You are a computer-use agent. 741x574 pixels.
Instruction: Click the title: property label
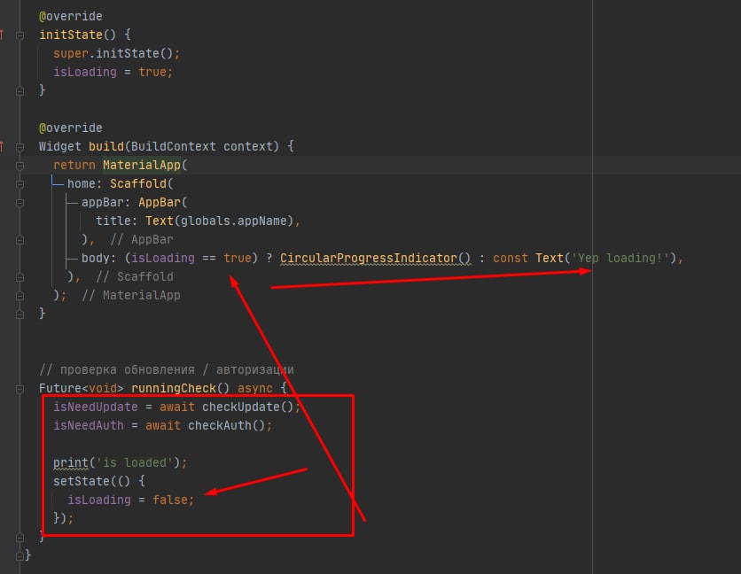click(116, 221)
